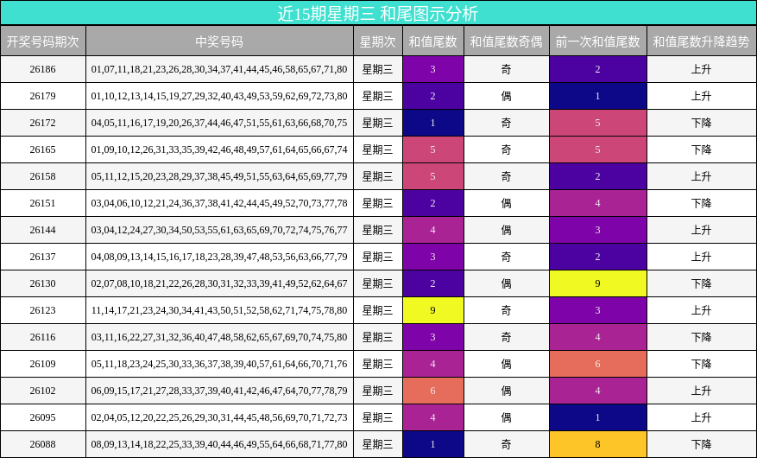Screen dimensions: 757x458
Task: Click the pink 和值尾数 cell 5 in row 26158
Action: coord(433,176)
